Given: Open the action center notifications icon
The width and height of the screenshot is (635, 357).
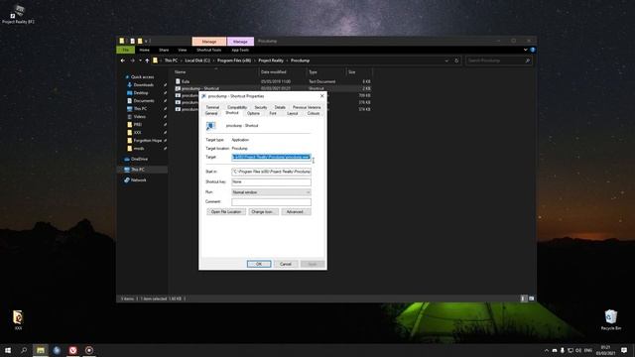Looking at the screenshot, I should pyautogui.click(x=624, y=350).
